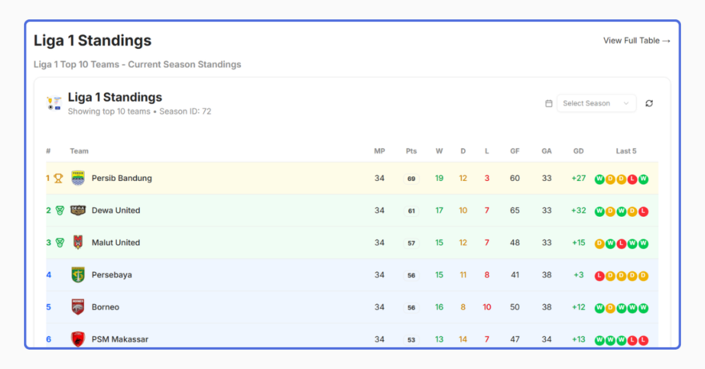
Task: Click the Dewa United team logo
Action: 78,211
